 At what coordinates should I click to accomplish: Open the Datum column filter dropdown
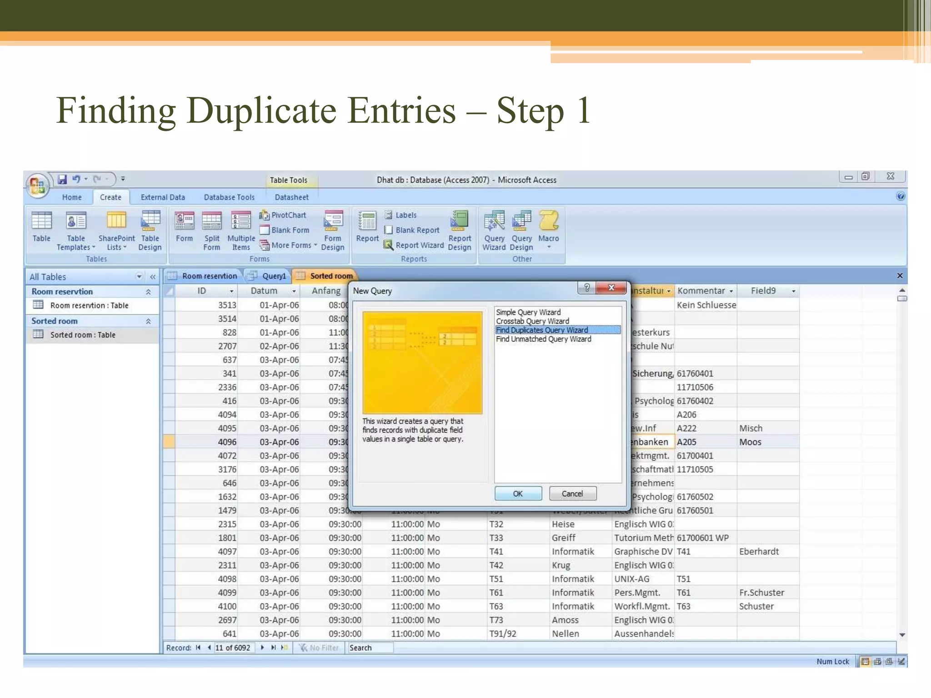pyautogui.click(x=294, y=291)
